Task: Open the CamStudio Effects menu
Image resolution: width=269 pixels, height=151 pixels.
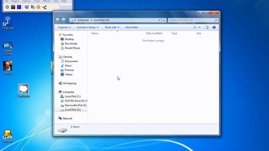Action: [x=47, y=1]
